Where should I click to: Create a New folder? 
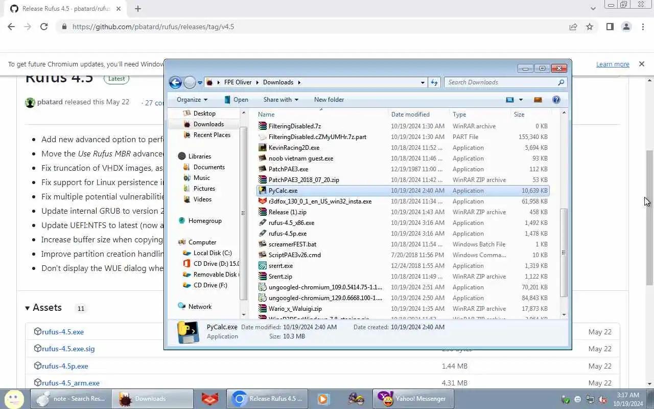click(x=329, y=100)
